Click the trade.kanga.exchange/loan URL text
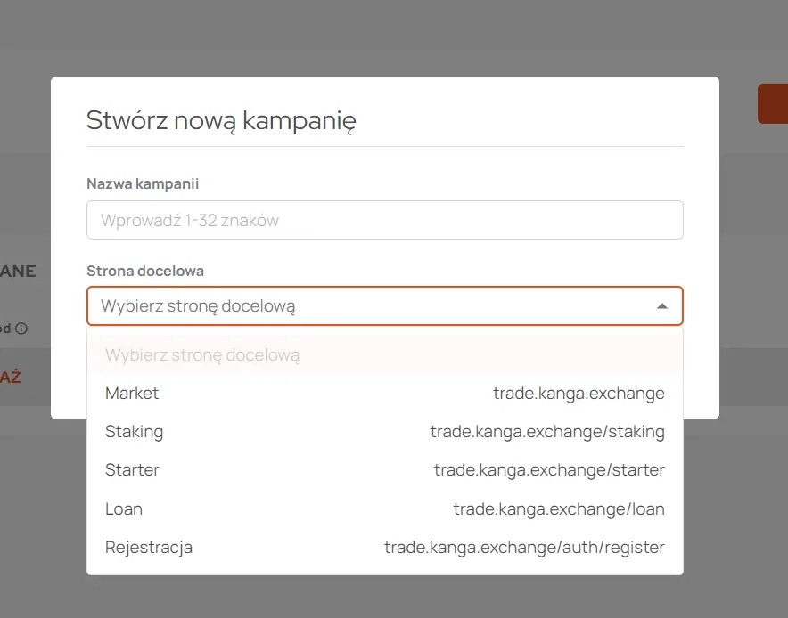The height and width of the screenshot is (618, 788). point(559,509)
